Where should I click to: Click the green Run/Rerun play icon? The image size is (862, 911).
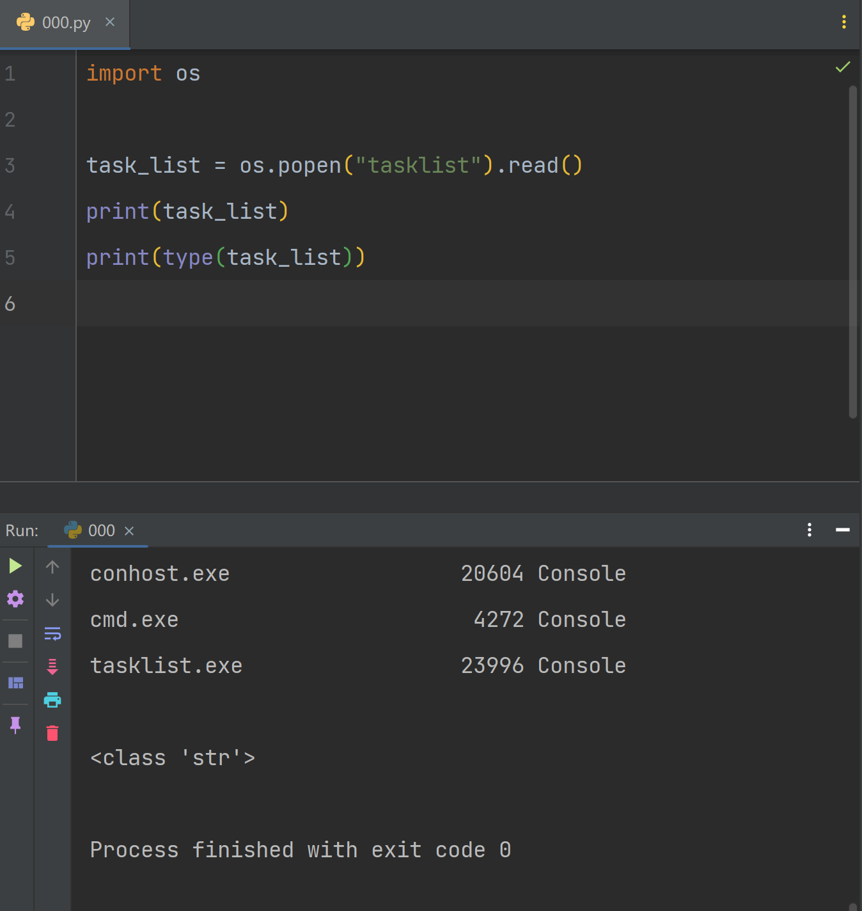[x=15, y=566]
